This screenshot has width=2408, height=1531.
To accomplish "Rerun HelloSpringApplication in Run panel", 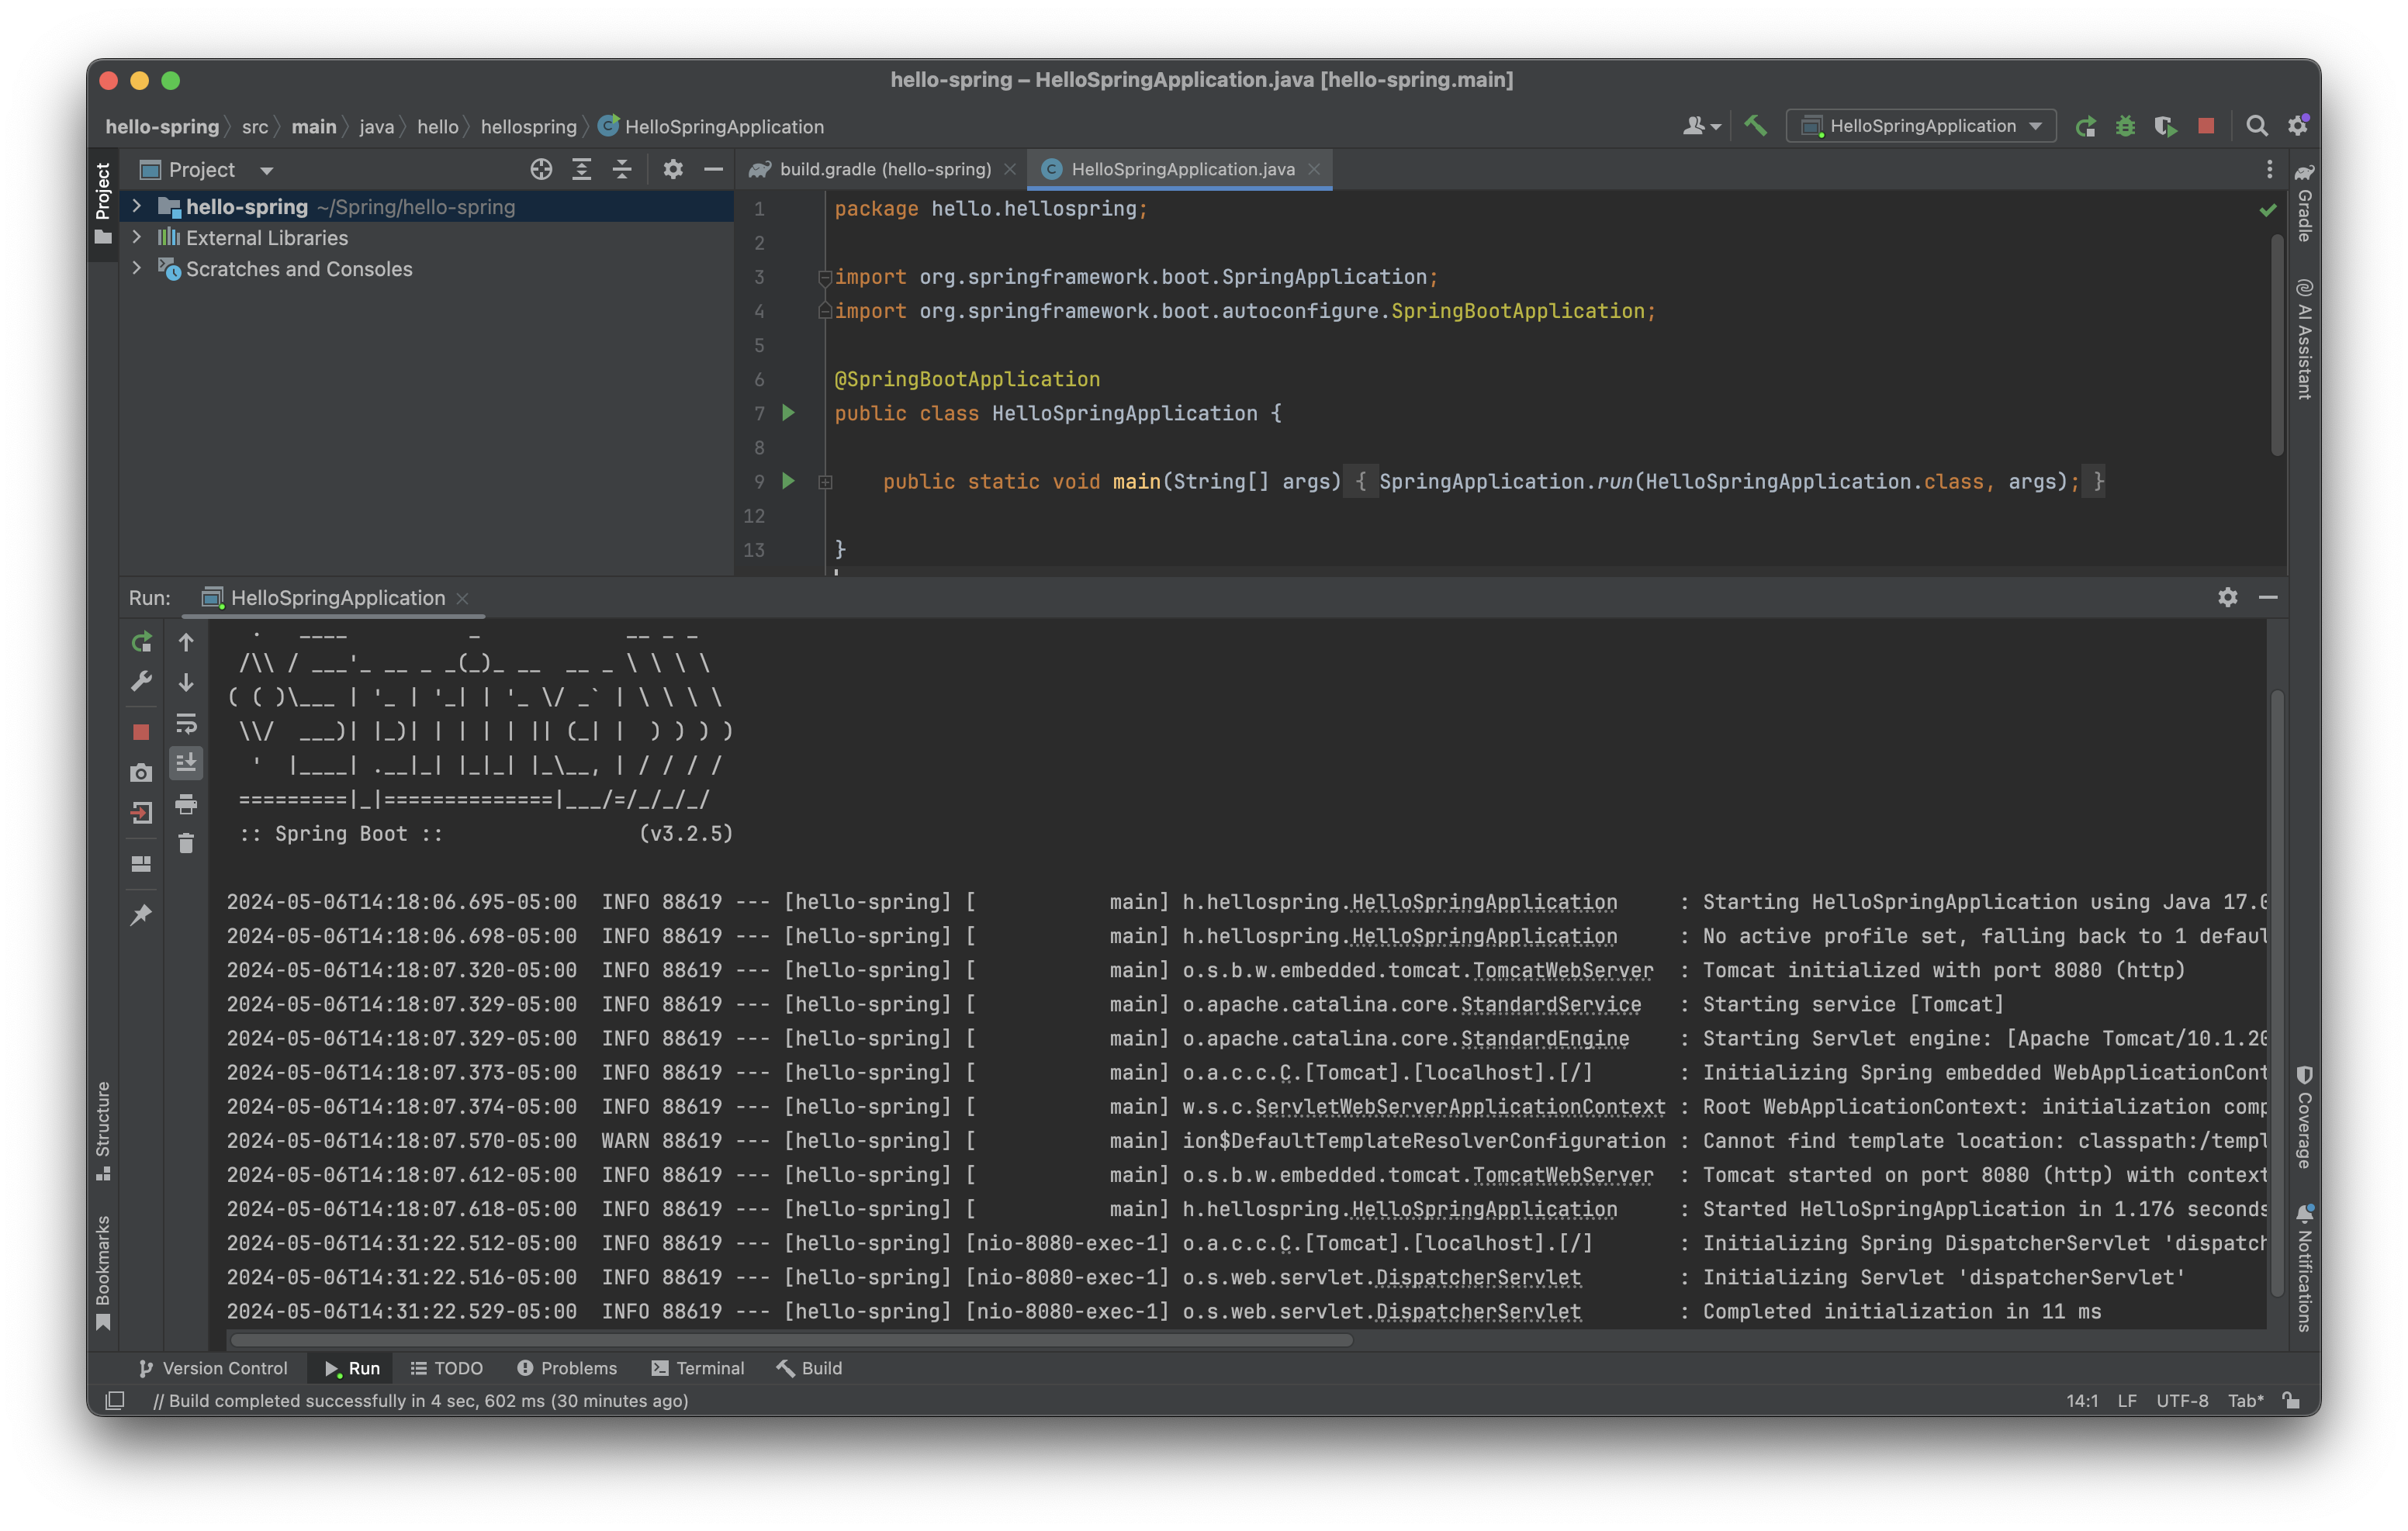I will click(141, 642).
